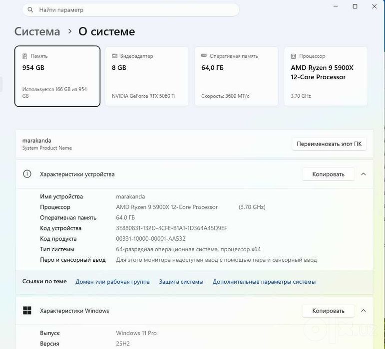Click the search magnifier icon
Screen dimensions: 385x349
30,10
